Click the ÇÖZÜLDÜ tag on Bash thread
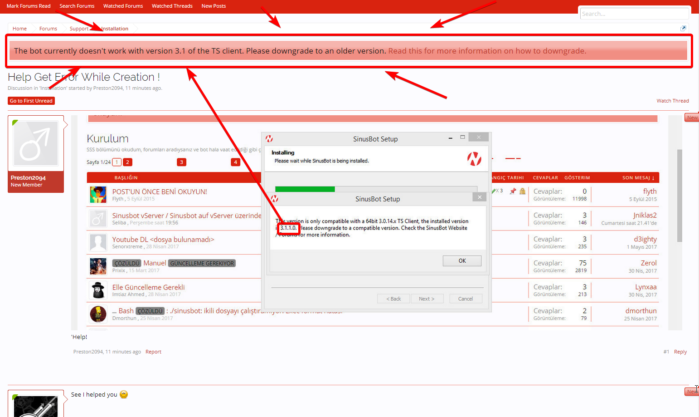The height and width of the screenshot is (417, 699). coord(150,311)
